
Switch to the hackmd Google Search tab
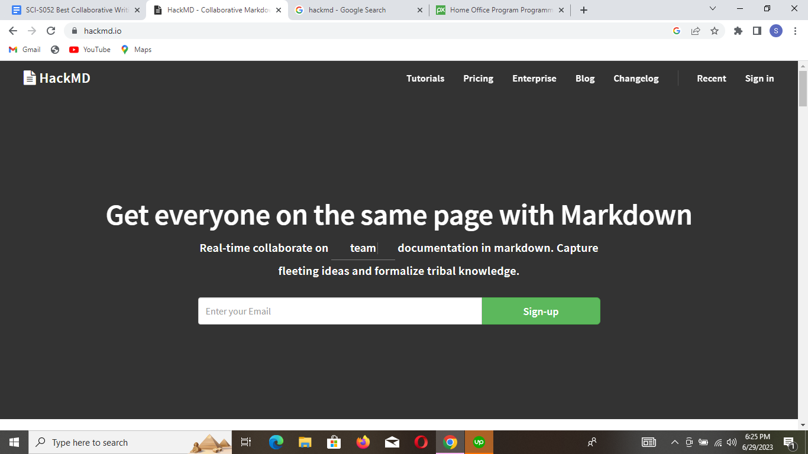(349, 9)
